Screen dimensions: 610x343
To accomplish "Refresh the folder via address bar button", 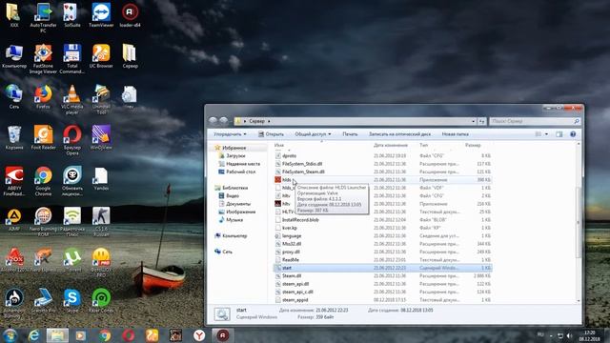I will (x=481, y=121).
